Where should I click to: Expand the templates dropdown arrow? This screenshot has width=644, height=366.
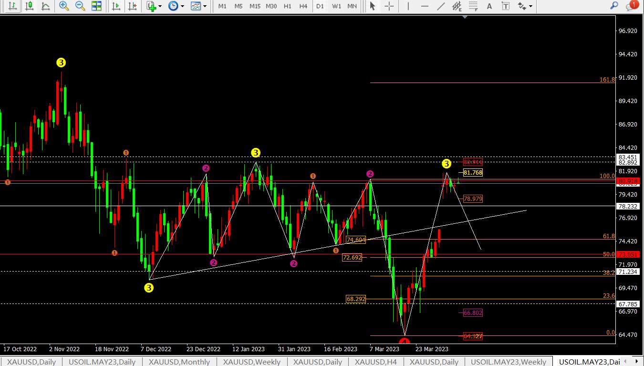pos(205,6)
